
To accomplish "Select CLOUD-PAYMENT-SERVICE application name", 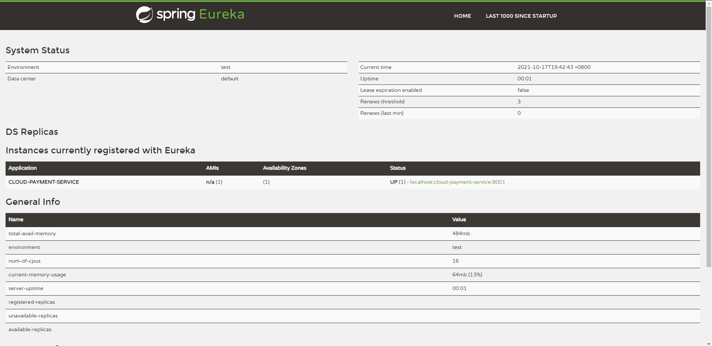I will [x=44, y=182].
